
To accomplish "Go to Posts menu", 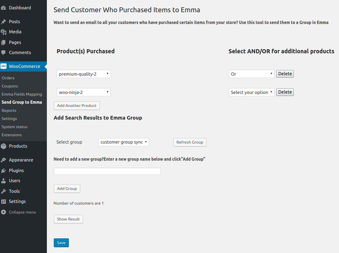I will [x=15, y=22].
